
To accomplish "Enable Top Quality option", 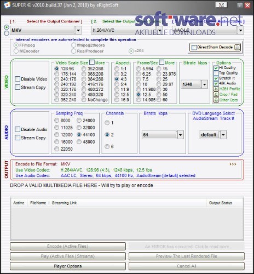I will pyautogui.click(x=216, y=73).
